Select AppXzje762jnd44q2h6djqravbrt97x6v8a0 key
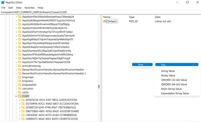201x122 pixels. (x=46, y=43)
